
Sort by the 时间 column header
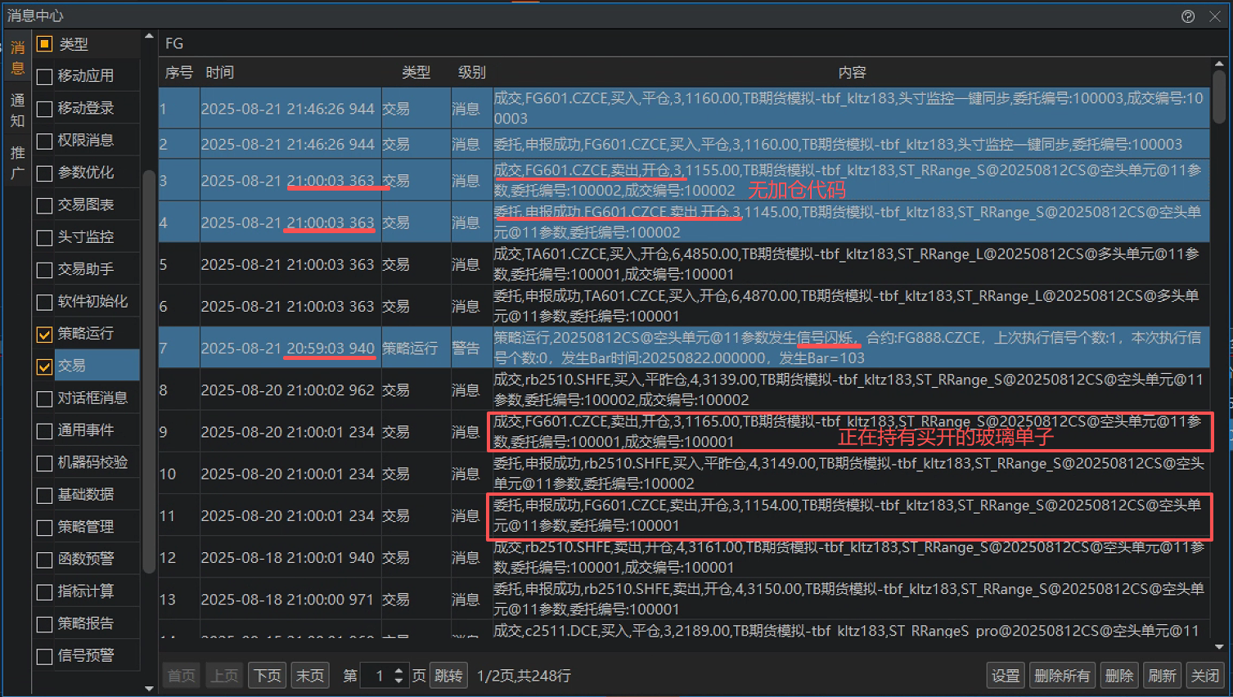click(x=220, y=73)
